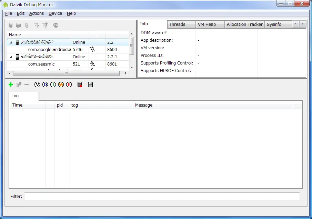Click the Message column header in log
The width and height of the screenshot is (312, 219).
(x=213, y=105)
